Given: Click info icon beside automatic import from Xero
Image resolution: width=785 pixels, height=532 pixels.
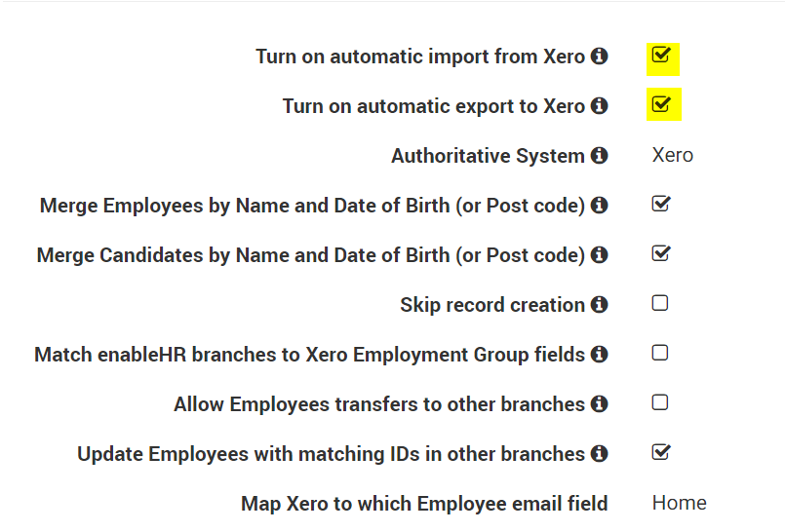Looking at the screenshot, I should [x=600, y=57].
